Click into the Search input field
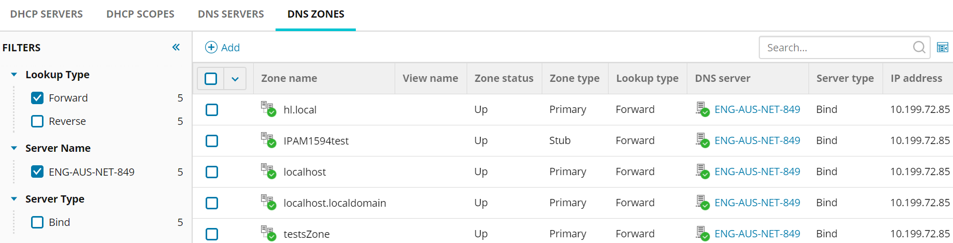The width and height of the screenshot is (953, 243). tap(834, 48)
